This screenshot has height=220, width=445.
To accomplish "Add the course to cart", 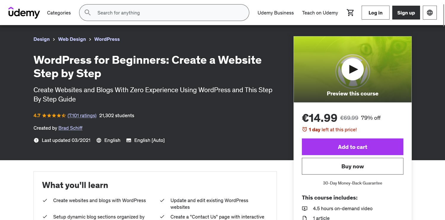I will click(x=352, y=147).
